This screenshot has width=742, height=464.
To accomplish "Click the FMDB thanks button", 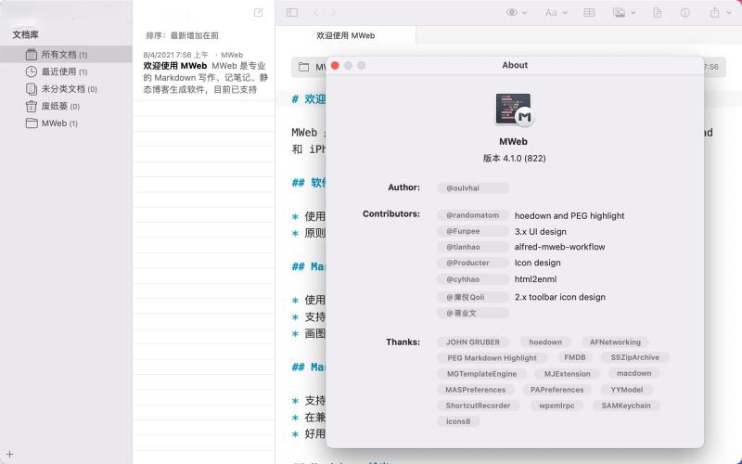I will pyautogui.click(x=575, y=357).
